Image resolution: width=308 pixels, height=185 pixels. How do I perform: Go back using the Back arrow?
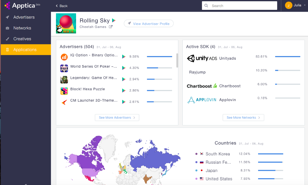coord(62,6)
